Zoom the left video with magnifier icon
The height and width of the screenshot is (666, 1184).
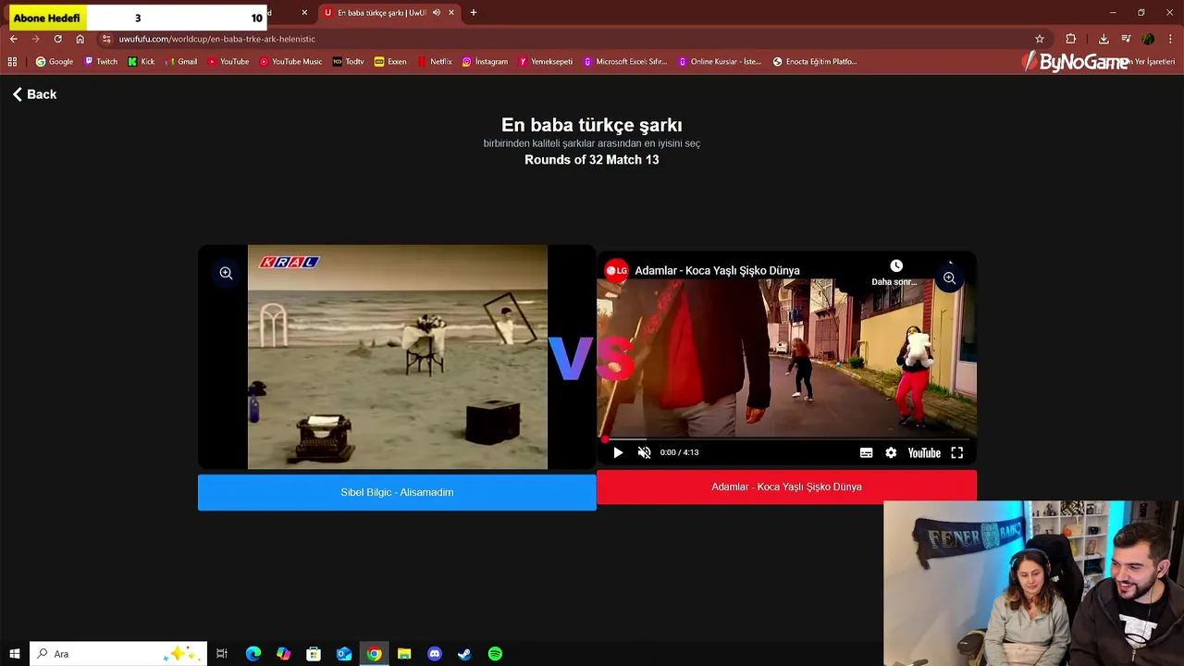[x=226, y=273]
